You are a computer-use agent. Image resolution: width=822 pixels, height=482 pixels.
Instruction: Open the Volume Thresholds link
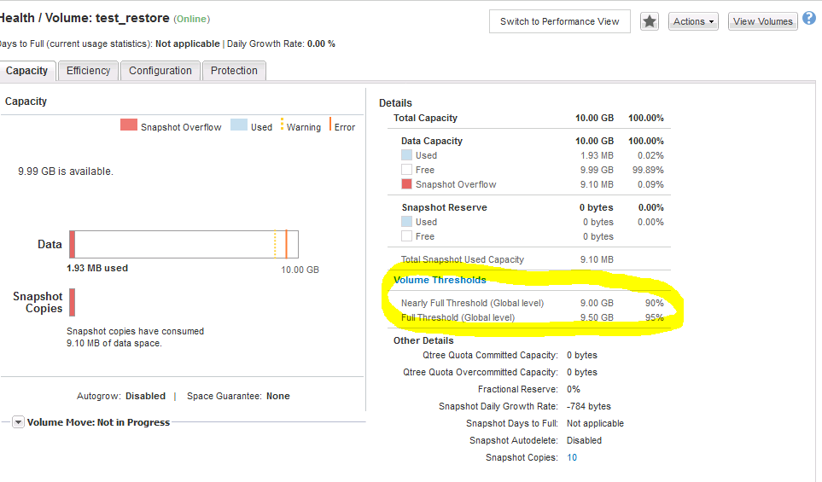tap(440, 280)
